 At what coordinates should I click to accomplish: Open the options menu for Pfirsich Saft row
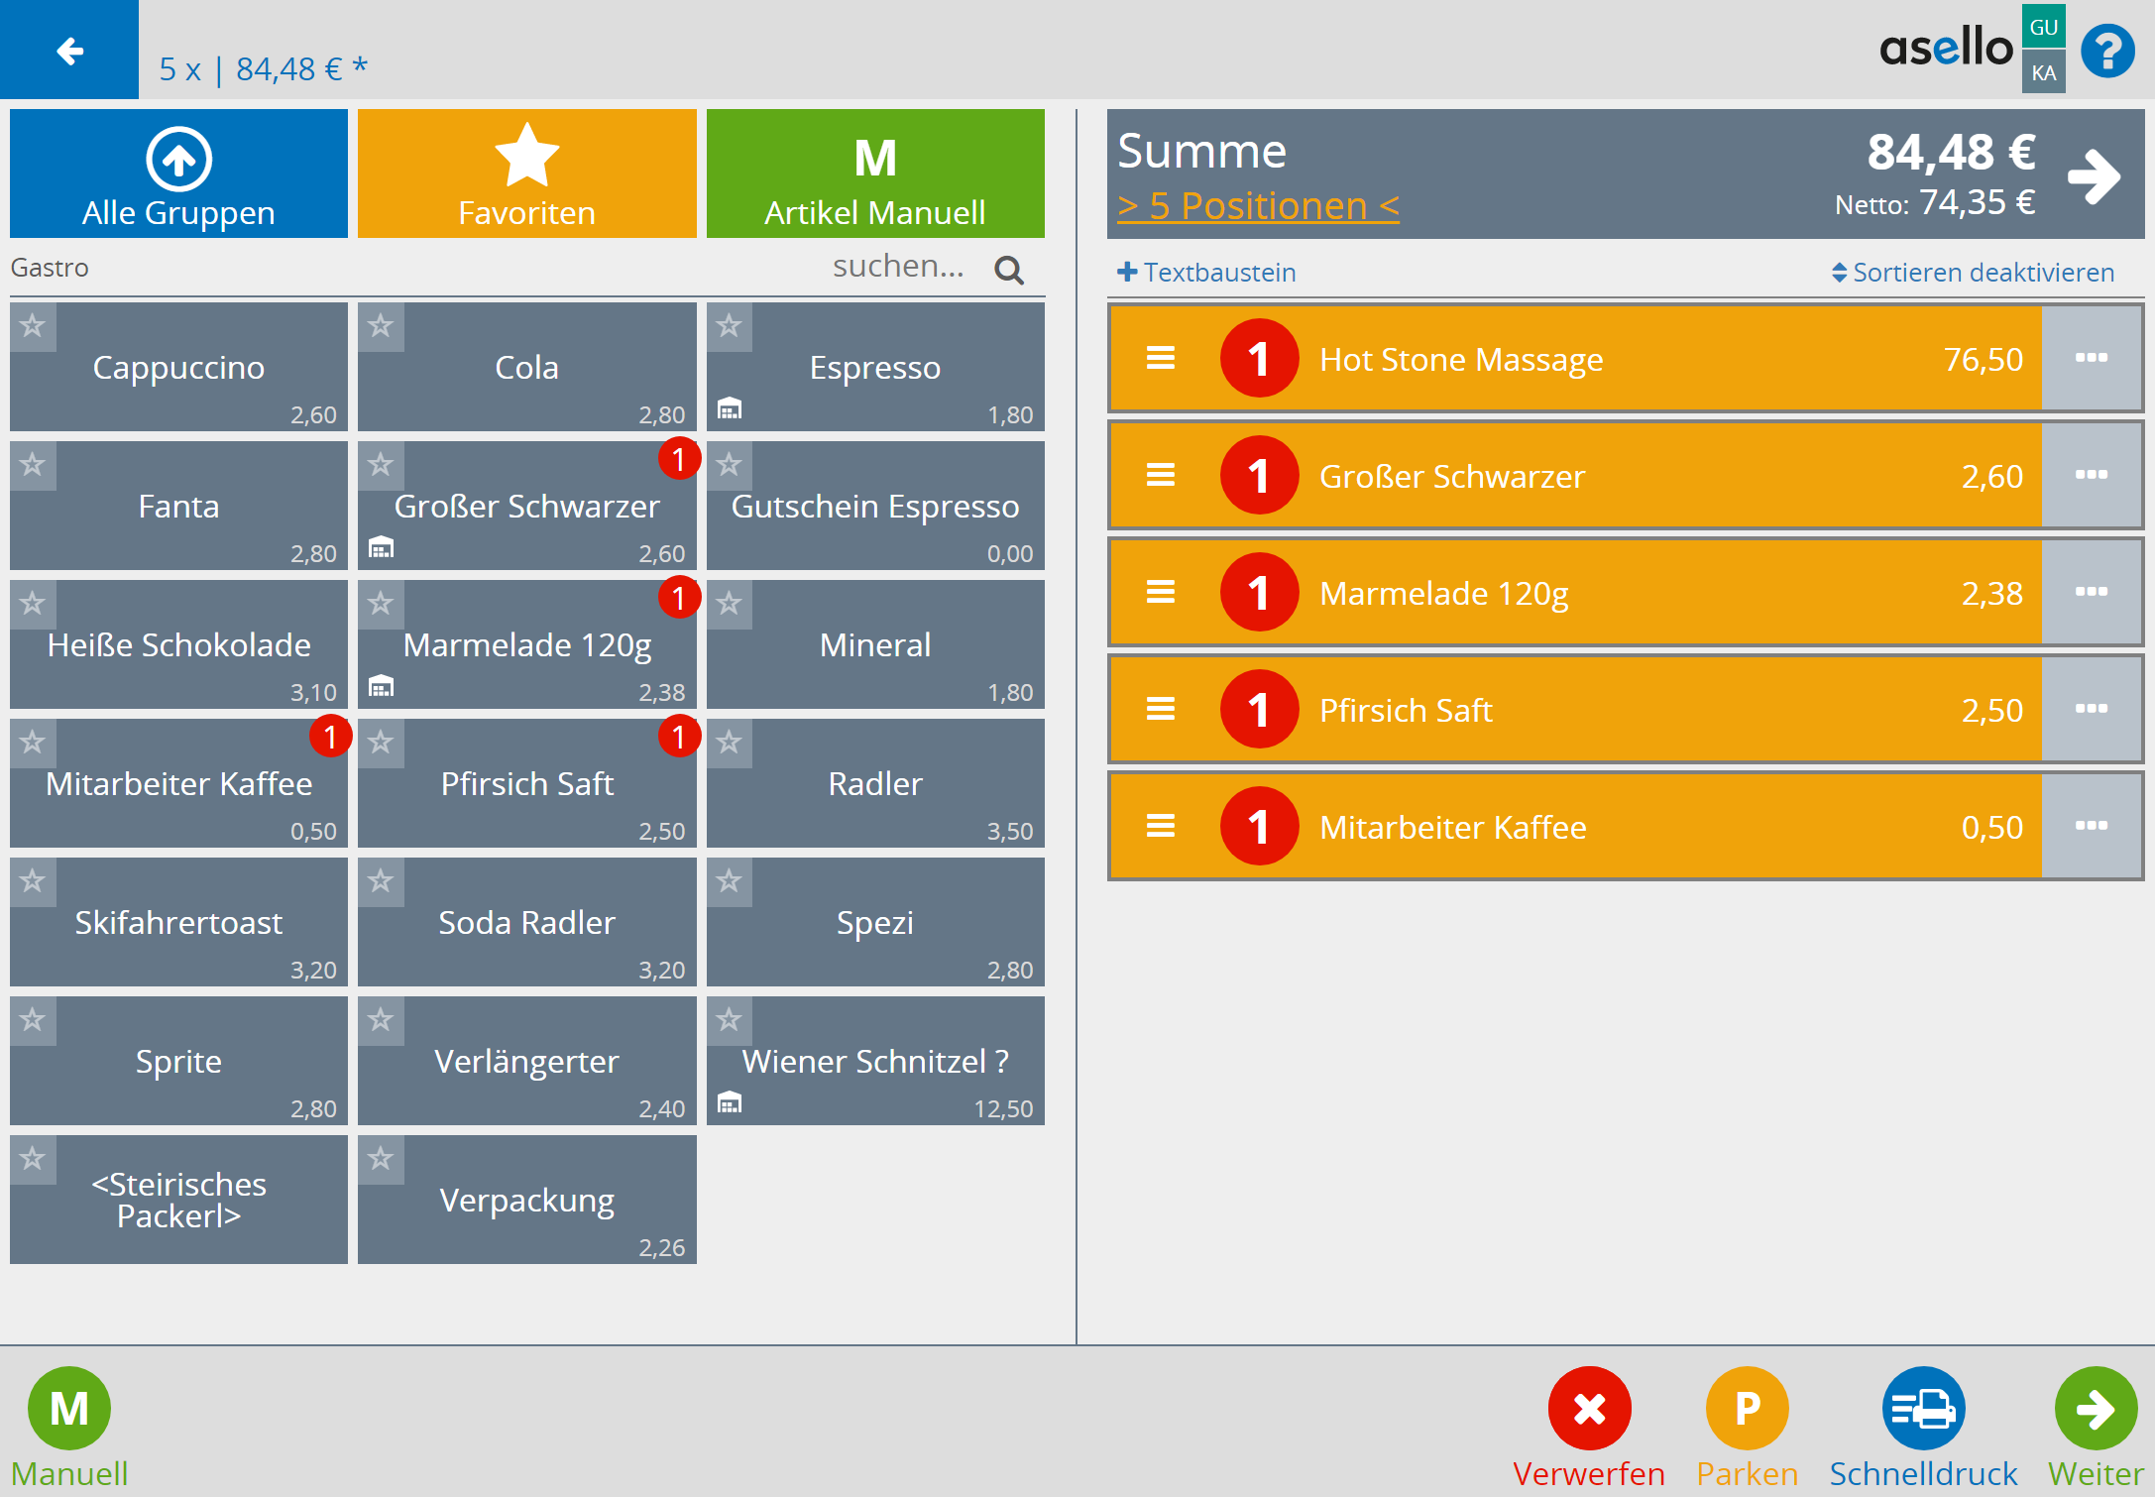click(2091, 709)
